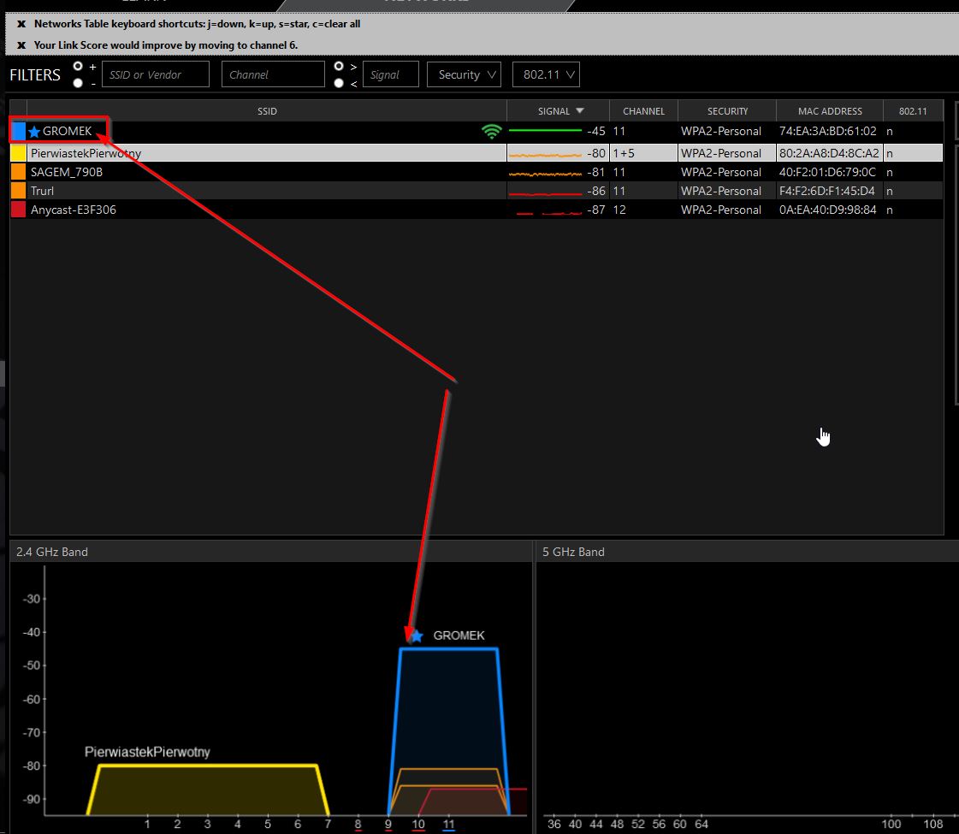Click the Channel filter input box
The width and height of the screenshot is (959, 834).
pos(273,74)
